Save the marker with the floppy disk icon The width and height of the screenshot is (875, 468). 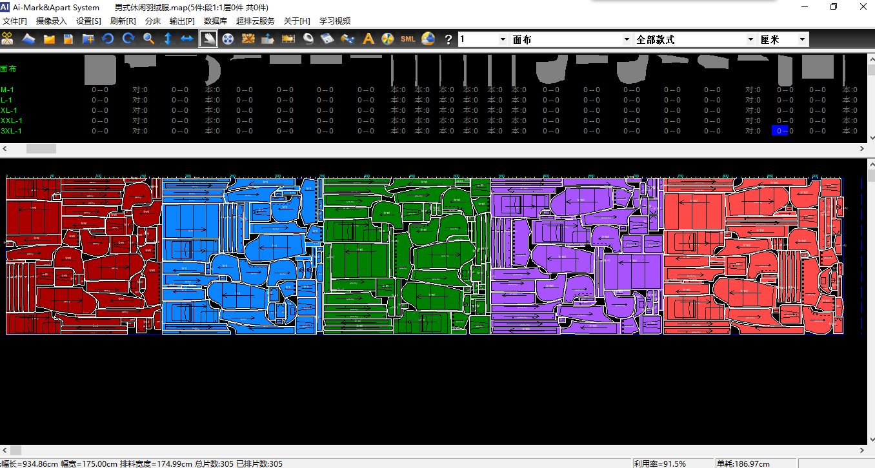pos(68,39)
